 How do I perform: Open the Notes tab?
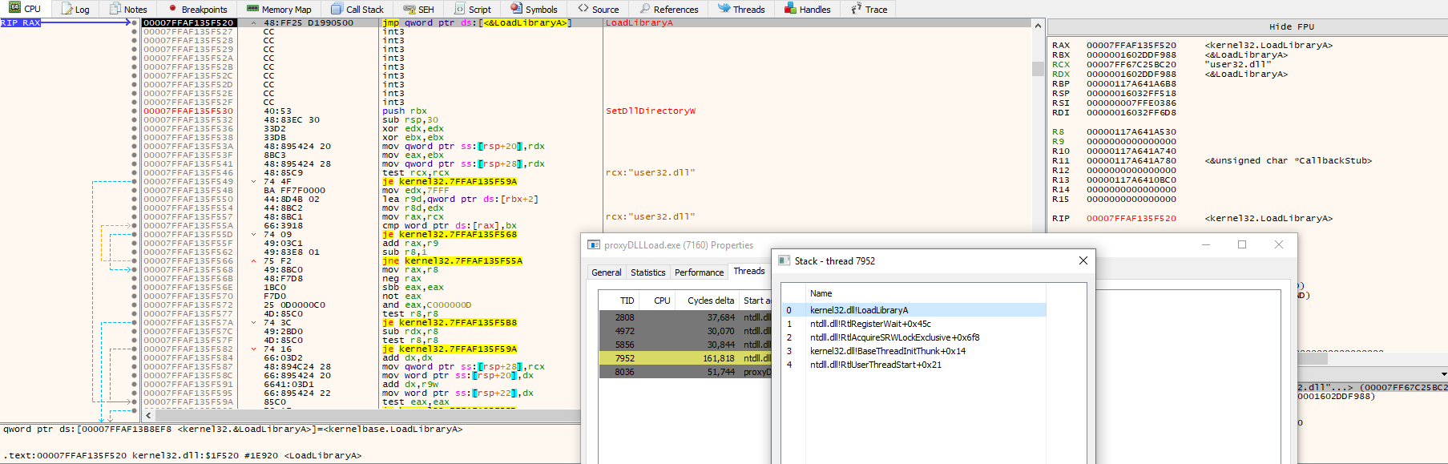pos(128,9)
